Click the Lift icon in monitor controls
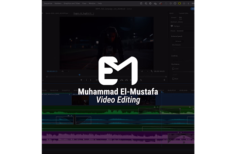 tap(122, 80)
